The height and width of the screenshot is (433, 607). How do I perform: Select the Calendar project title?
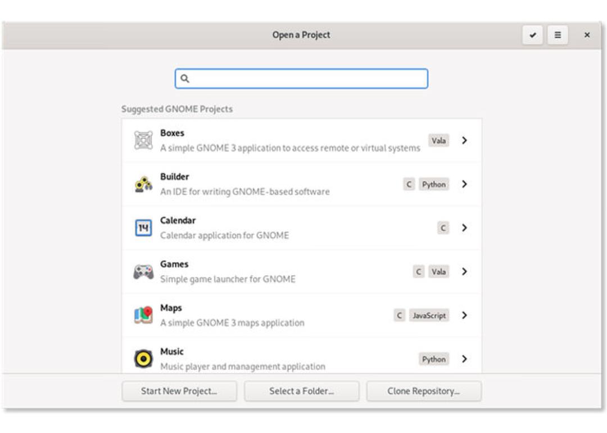pyautogui.click(x=178, y=221)
